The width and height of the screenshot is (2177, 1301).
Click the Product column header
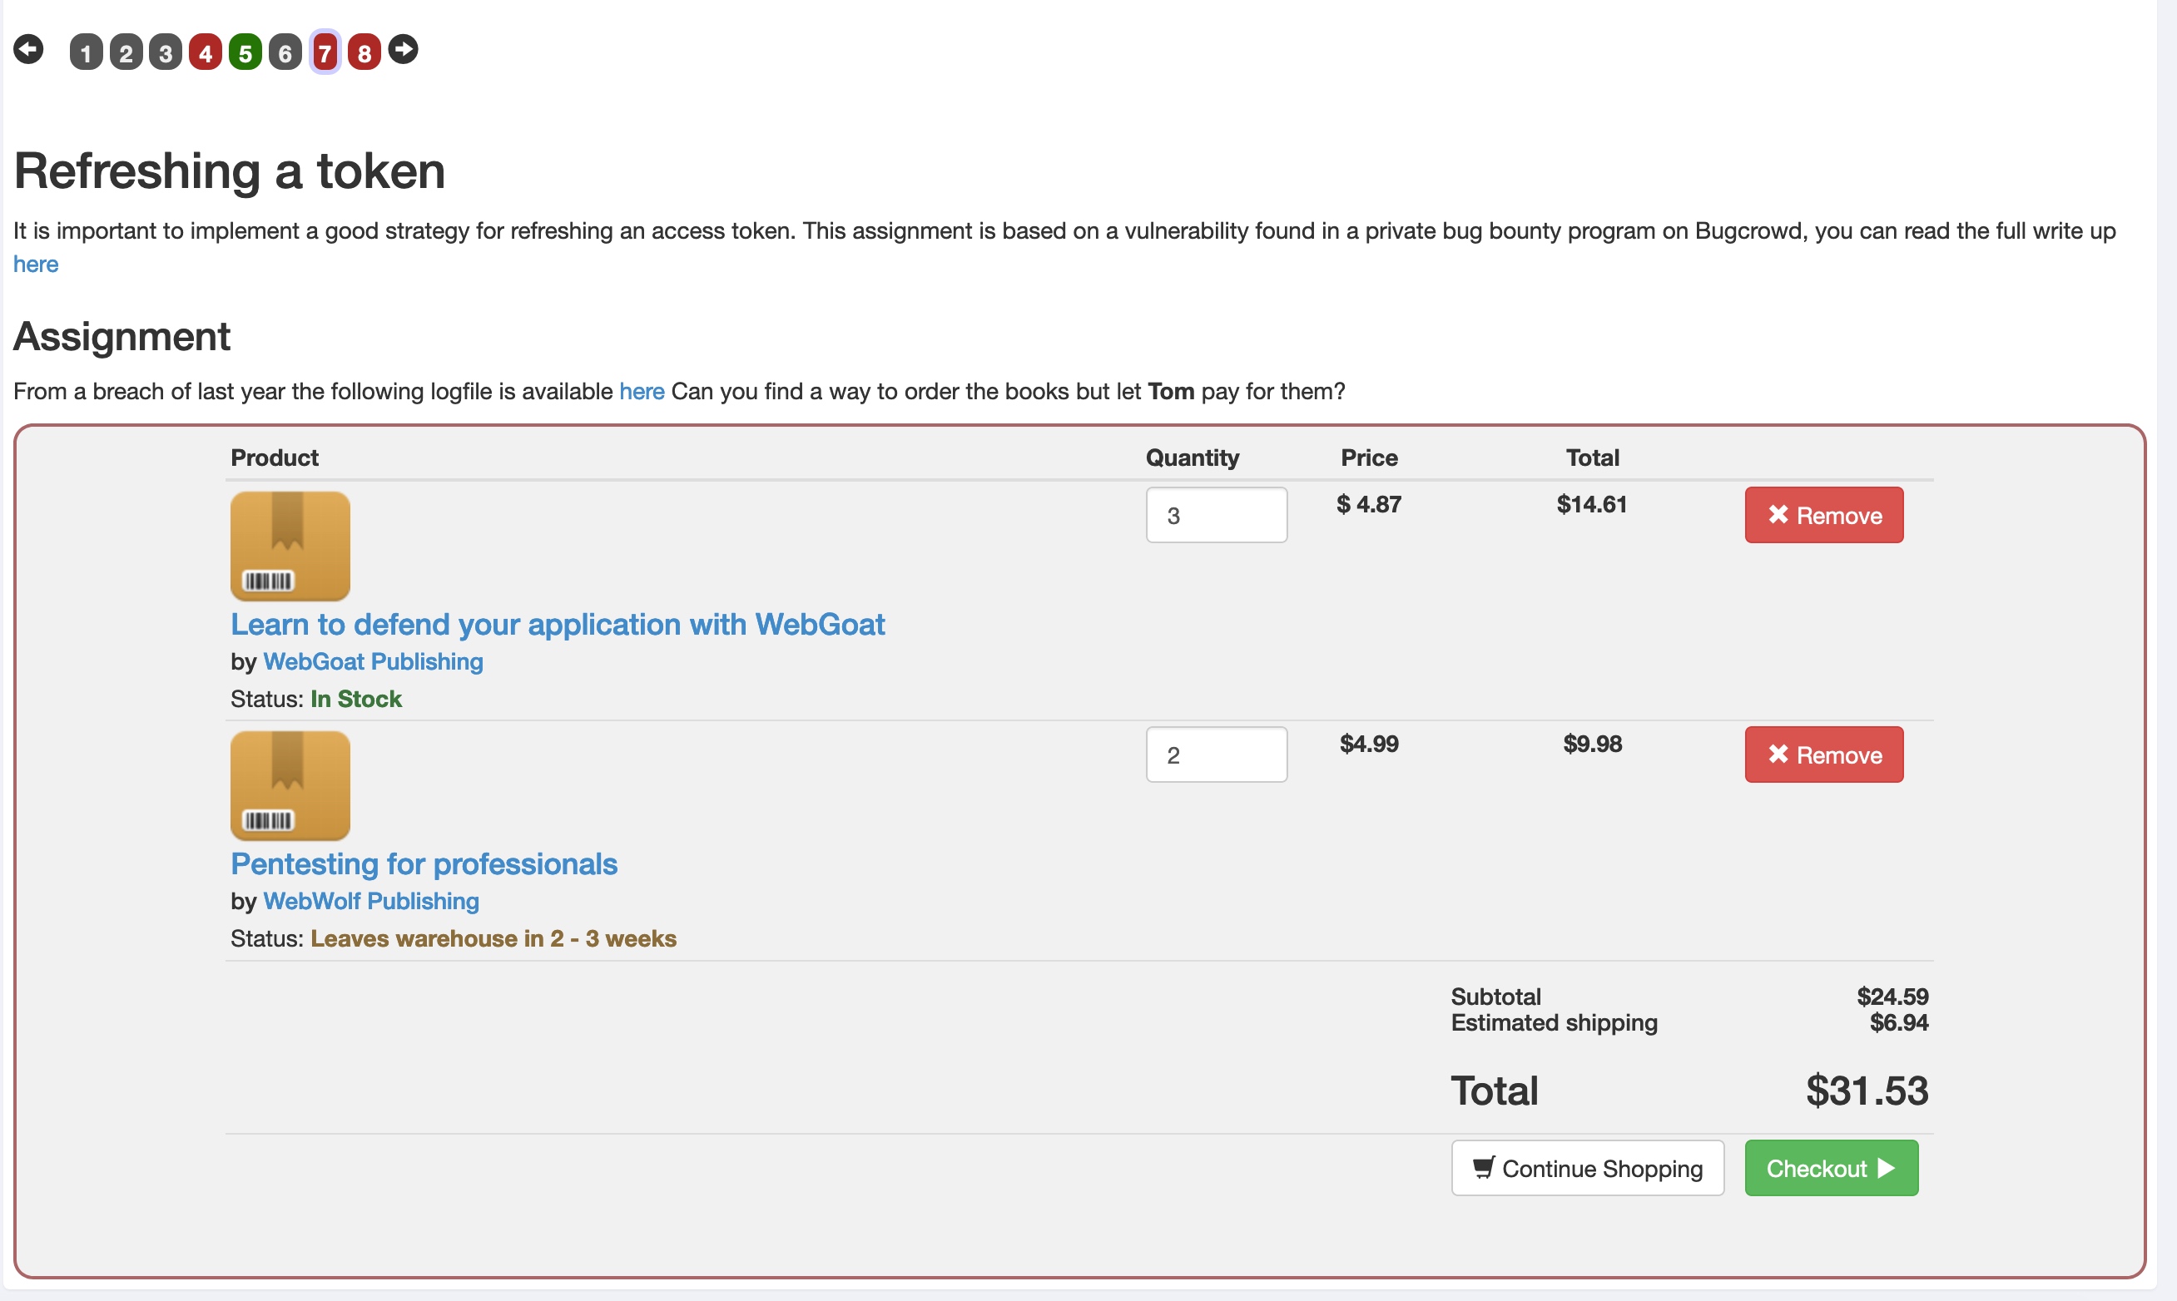click(275, 458)
